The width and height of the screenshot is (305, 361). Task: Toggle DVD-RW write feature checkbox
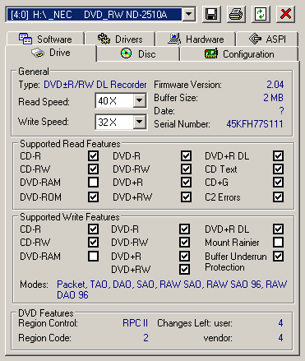tap(184, 242)
